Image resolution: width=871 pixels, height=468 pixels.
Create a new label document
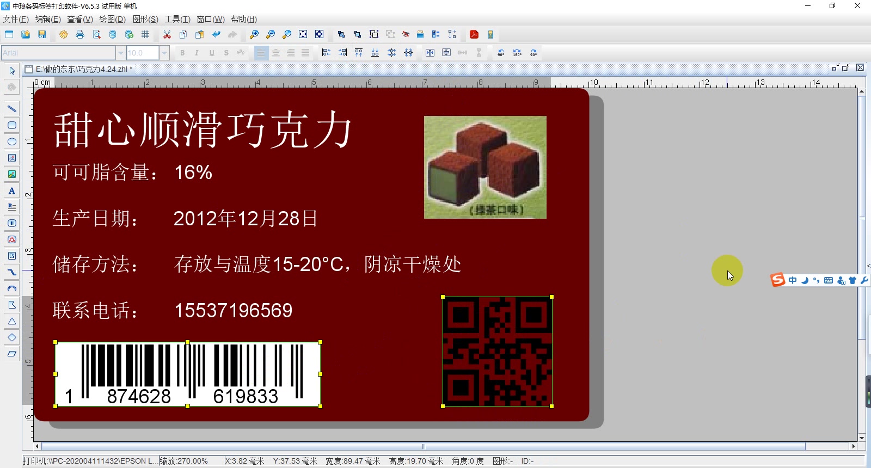click(9, 34)
